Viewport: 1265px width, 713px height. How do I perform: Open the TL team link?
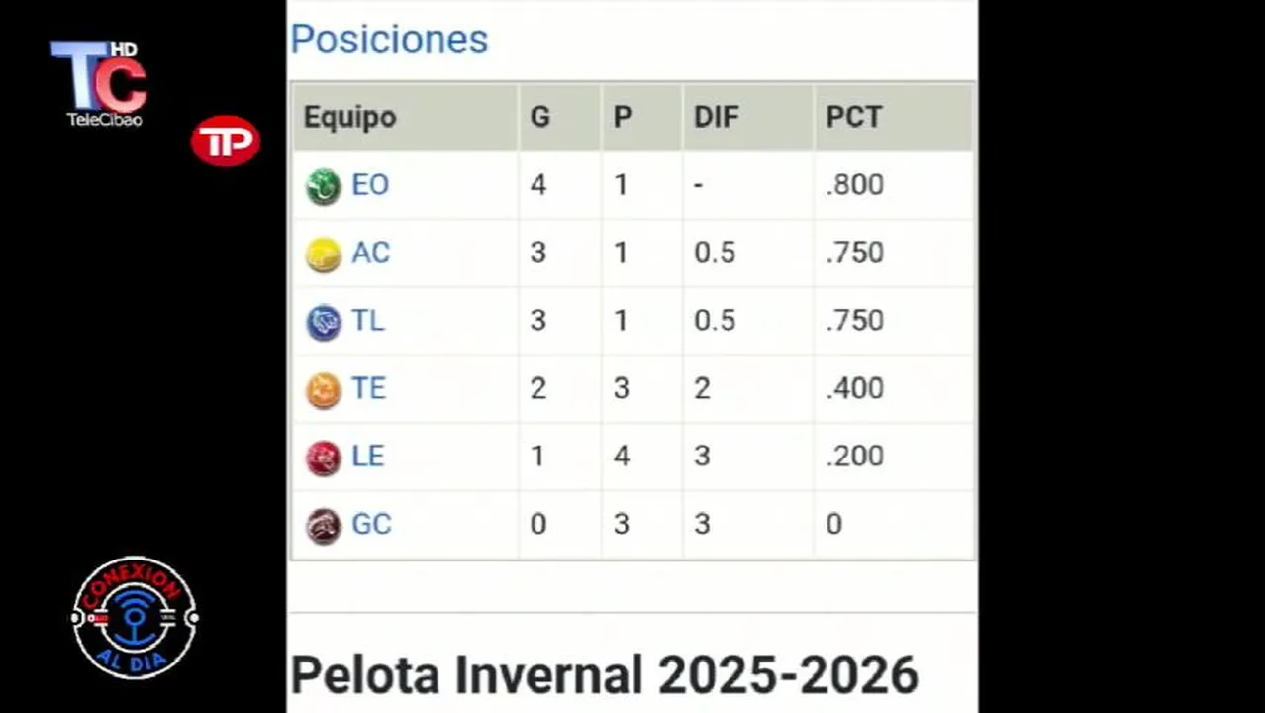[x=368, y=321]
